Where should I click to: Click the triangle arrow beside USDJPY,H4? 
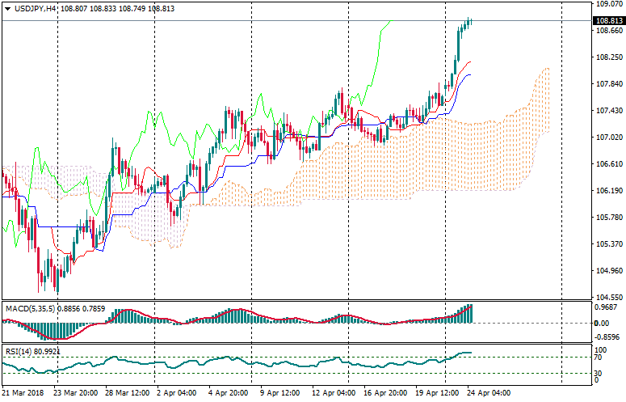(7, 8)
